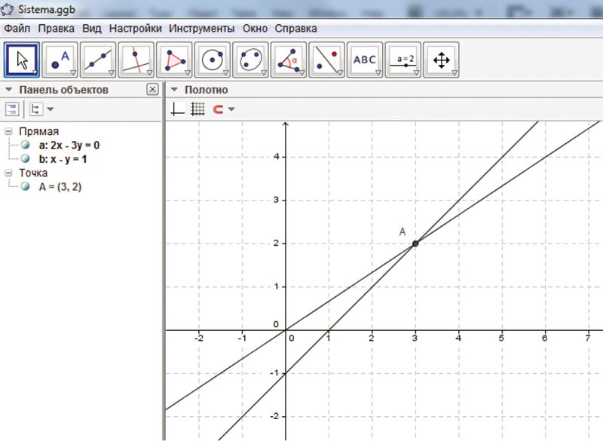Select the ABC Insert Text tool
This screenshot has width=603, height=441.
click(x=365, y=60)
